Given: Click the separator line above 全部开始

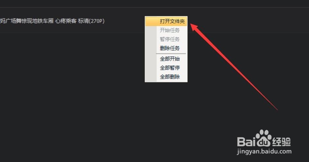Looking at the screenshot, I should (171, 53).
